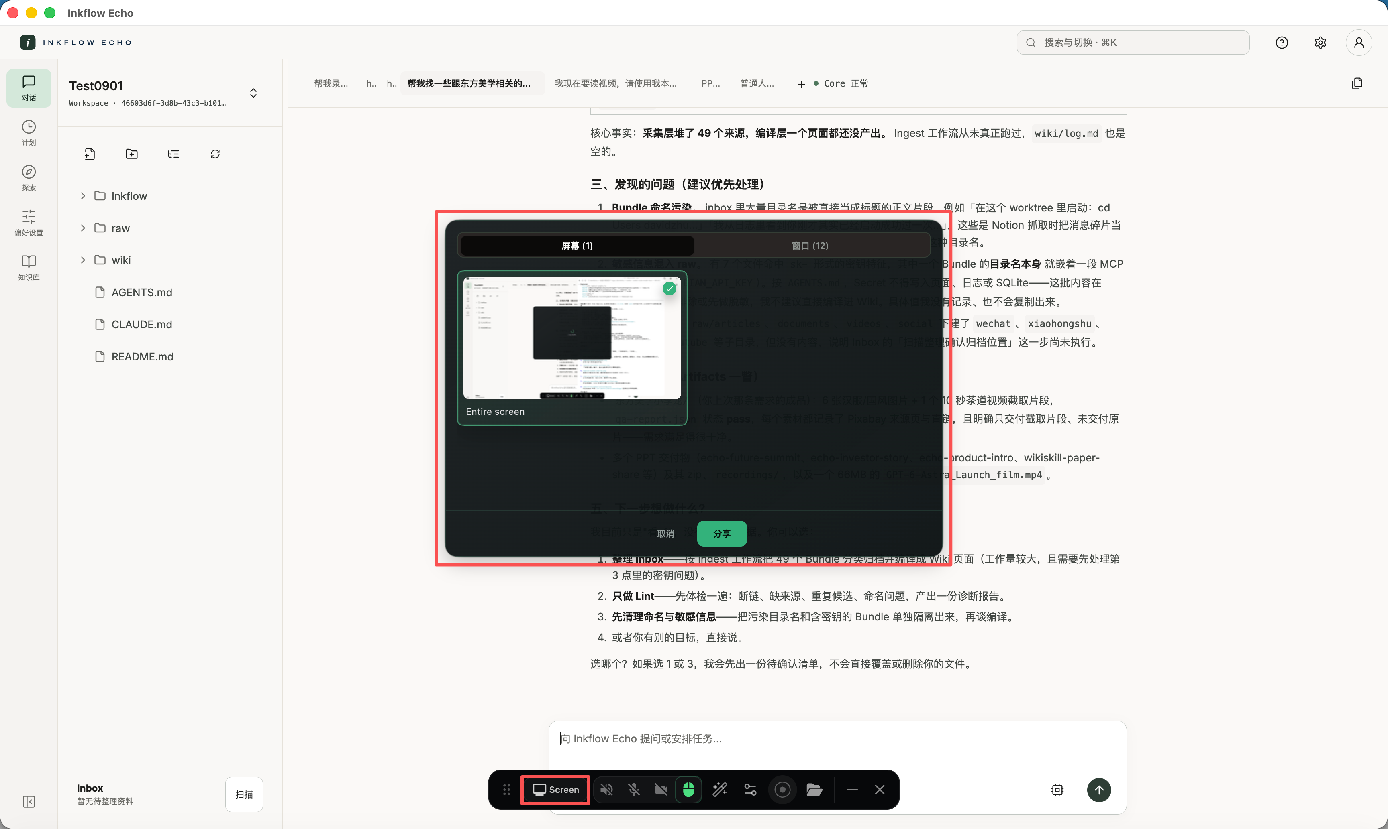
Task: Open the user account avatar
Action: pos(1358,43)
